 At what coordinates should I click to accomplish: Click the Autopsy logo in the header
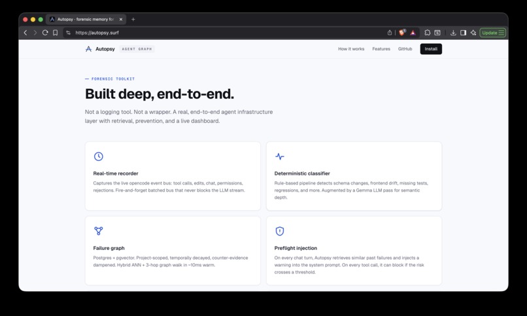[x=88, y=49]
